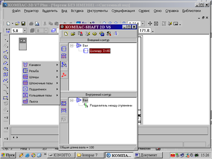Open the Кольцевые пазы submenu
The width and height of the screenshot is (212, 159).
[x=41, y=95]
